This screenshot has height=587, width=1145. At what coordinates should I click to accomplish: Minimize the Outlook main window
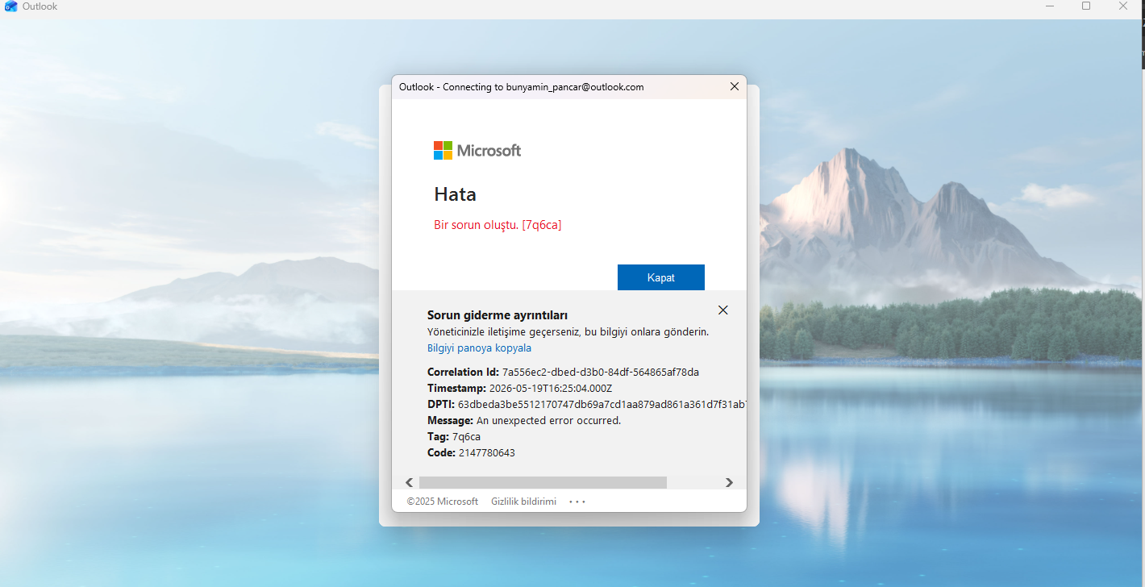1049,6
